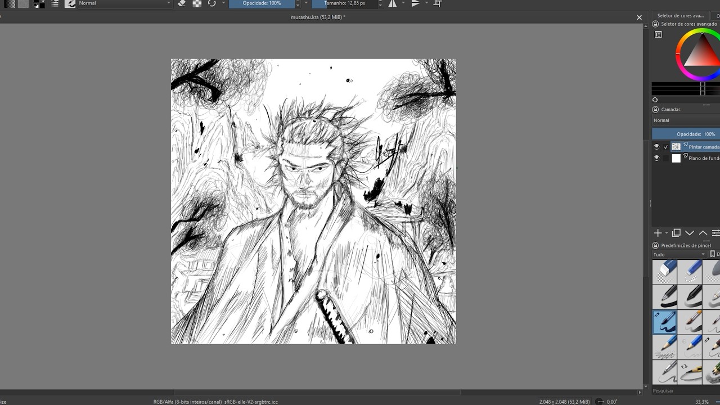
Task: Move layer down arrow button
Action: click(x=690, y=233)
